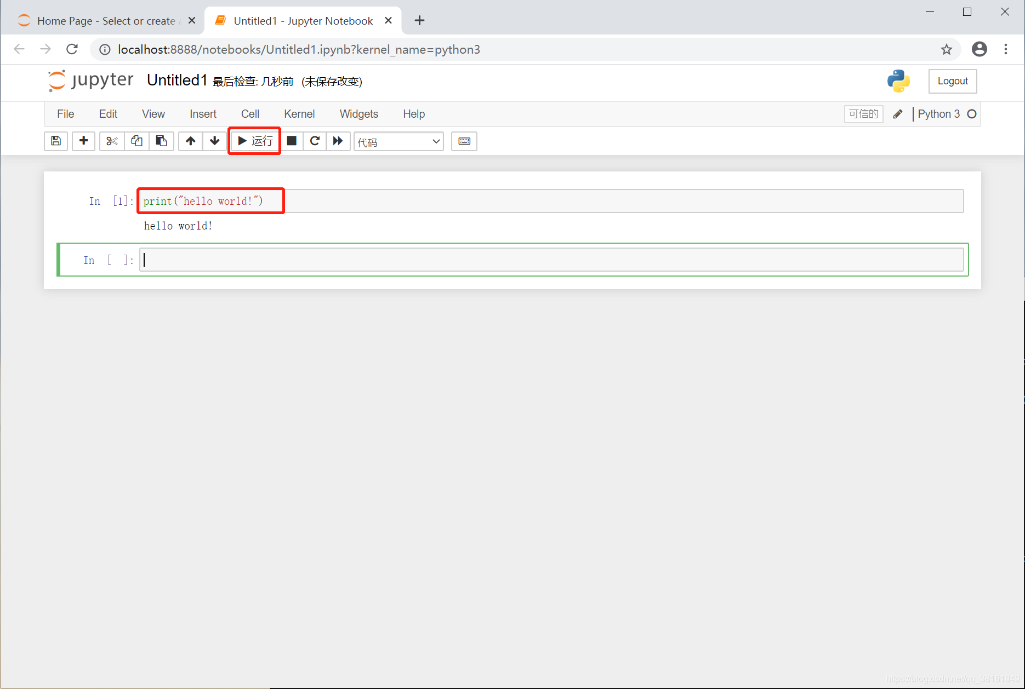Image resolution: width=1025 pixels, height=689 pixels.
Task: Click the Python logo icon in header
Action: click(x=898, y=81)
